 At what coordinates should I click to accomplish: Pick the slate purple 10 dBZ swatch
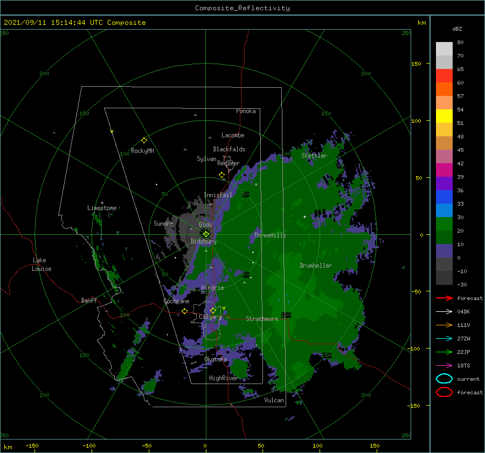coord(444,250)
